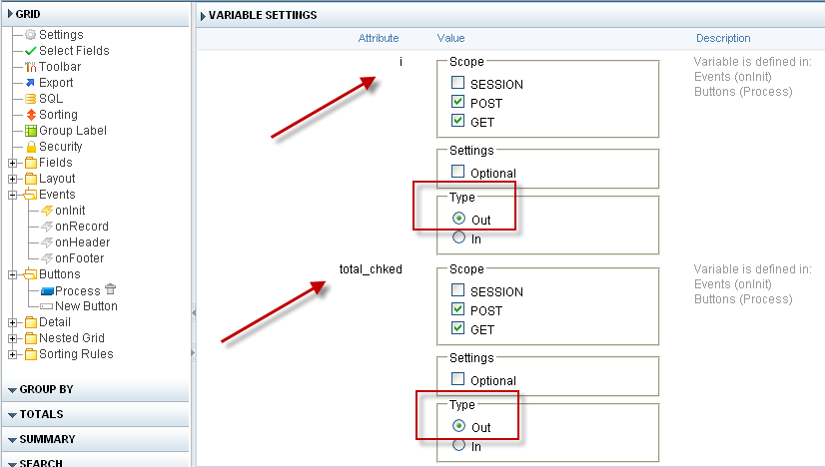This screenshot has height=467, width=825.
Task: Click the Group Label icon
Action: [x=30, y=131]
